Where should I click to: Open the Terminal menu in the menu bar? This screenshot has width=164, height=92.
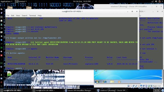(x=33, y=16)
